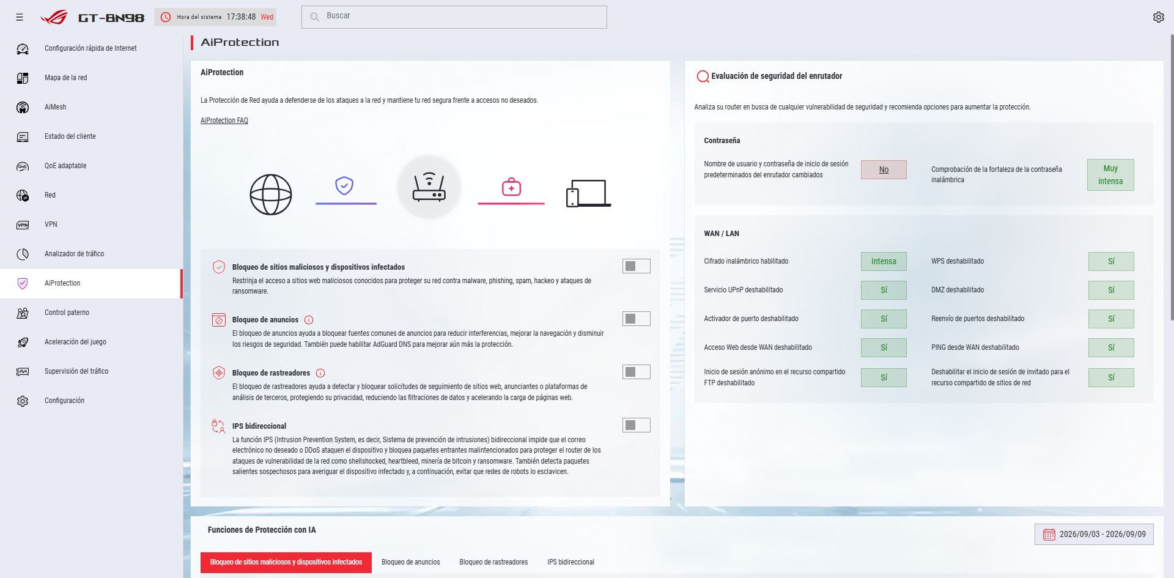Enable Bloqueo de anuncios toggle
This screenshot has width=1174, height=578.
[x=636, y=319]
